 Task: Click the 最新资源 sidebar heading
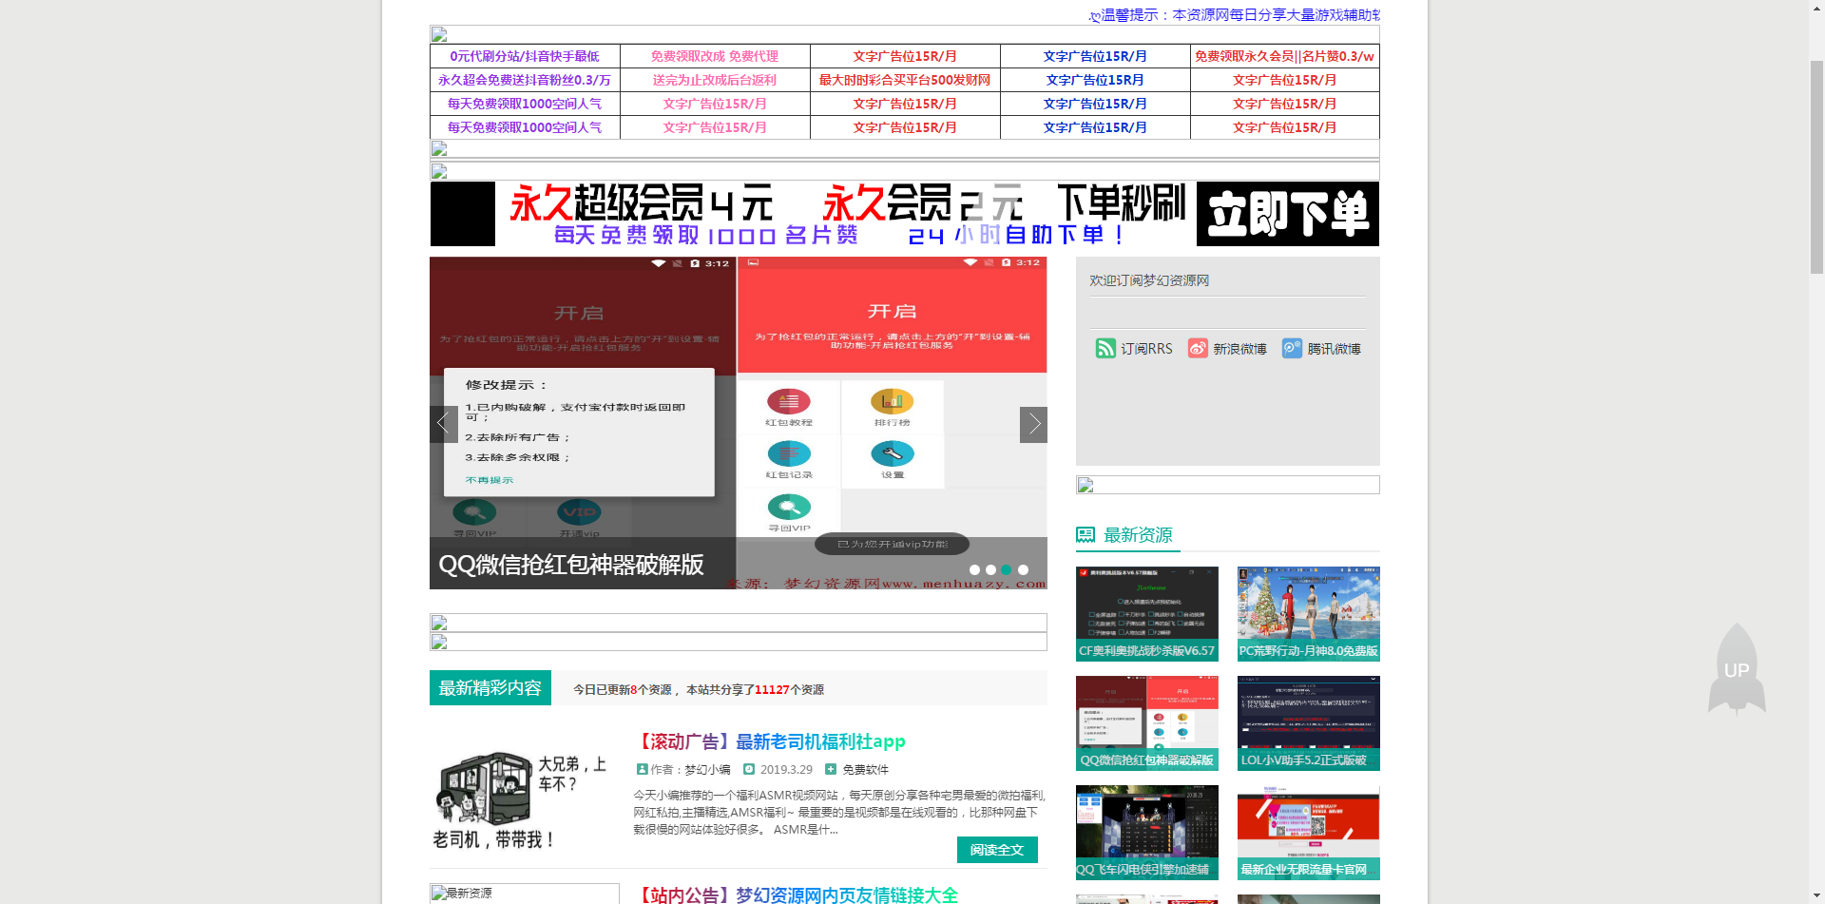point(1138,535)
